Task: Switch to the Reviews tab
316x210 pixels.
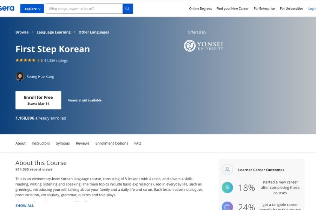Action: click(83, 143)
